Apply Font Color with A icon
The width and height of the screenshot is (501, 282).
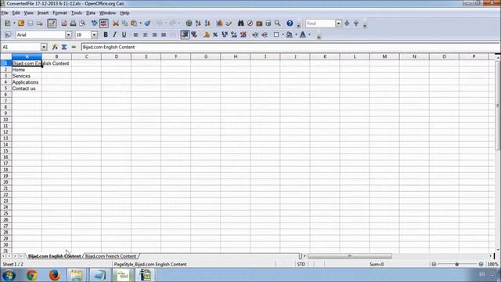tap(303, 34)
